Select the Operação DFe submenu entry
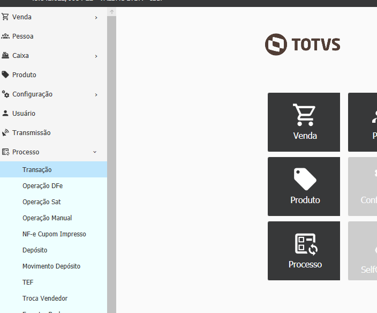The width and height of the screenshot is (377, 313). 54,185
